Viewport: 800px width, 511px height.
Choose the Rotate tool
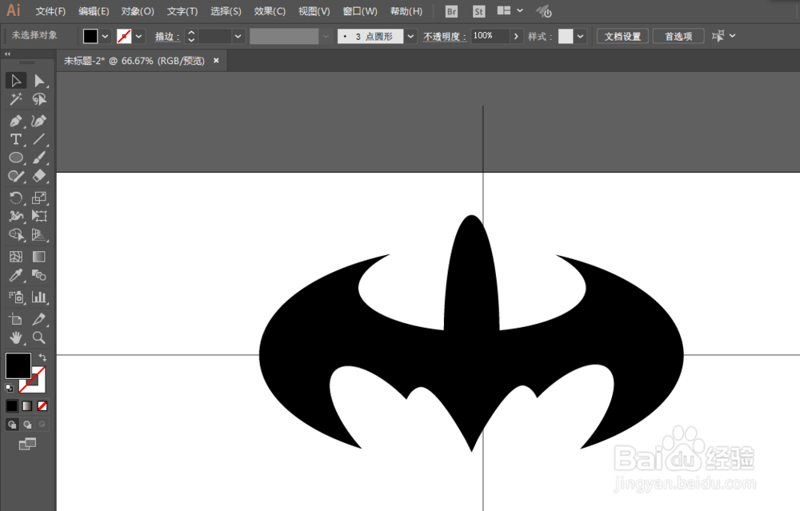point(16,196)
